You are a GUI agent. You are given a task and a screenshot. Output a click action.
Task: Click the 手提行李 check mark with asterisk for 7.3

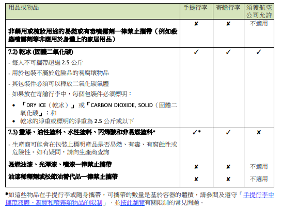click(196, 132)
